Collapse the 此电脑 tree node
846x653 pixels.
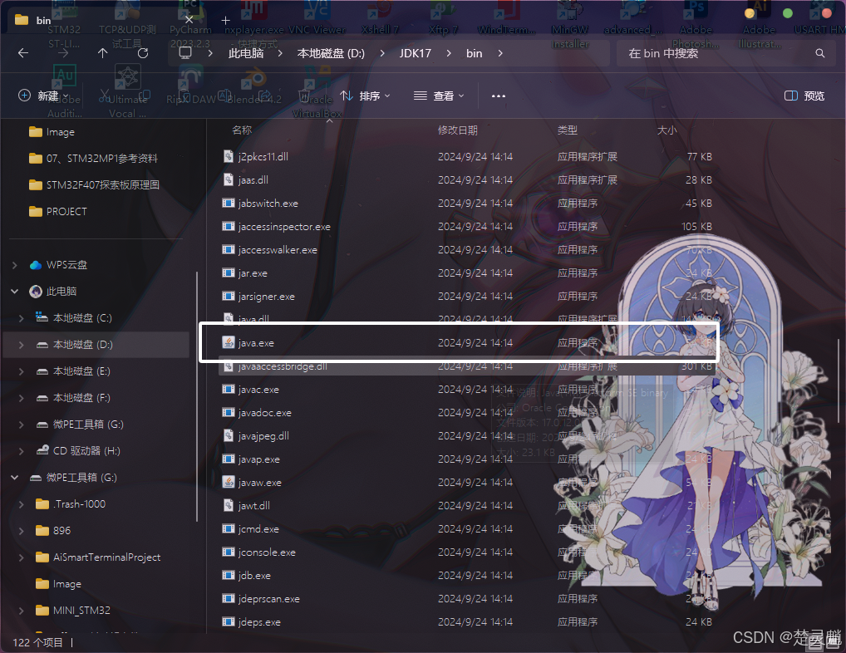tap(15, 291)
